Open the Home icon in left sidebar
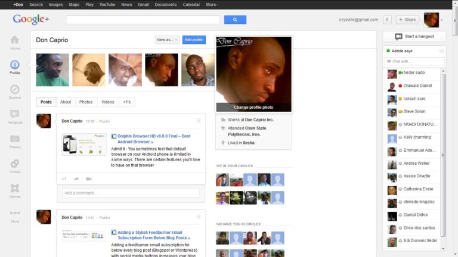 click(x=15, y=42)
